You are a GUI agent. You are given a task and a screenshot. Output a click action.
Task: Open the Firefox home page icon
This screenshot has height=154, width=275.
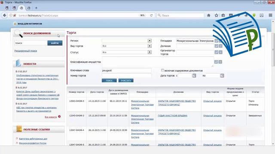(209, 15)
